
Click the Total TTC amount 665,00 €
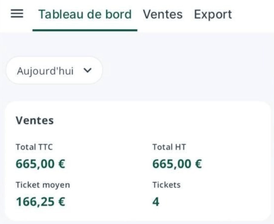(x=40, y=164)
